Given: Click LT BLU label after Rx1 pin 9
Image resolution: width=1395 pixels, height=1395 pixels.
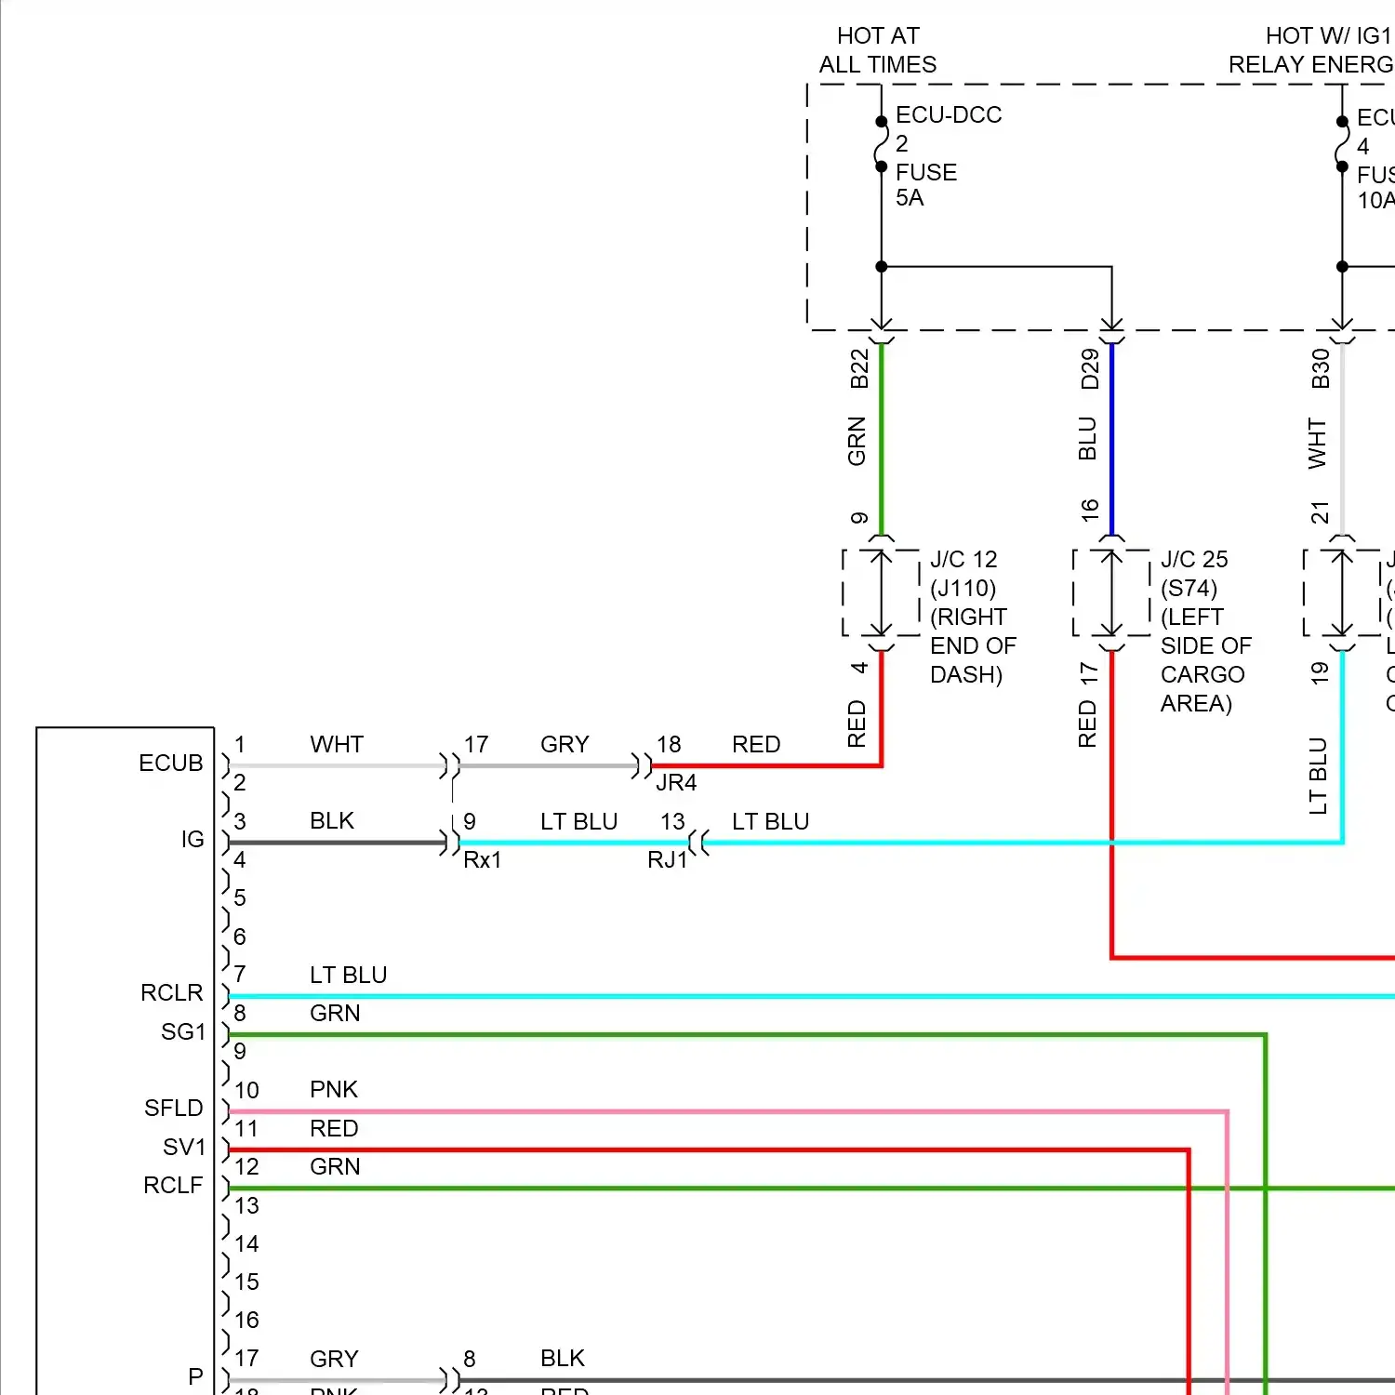Looking at the screenshot, I should coord(578,821).
